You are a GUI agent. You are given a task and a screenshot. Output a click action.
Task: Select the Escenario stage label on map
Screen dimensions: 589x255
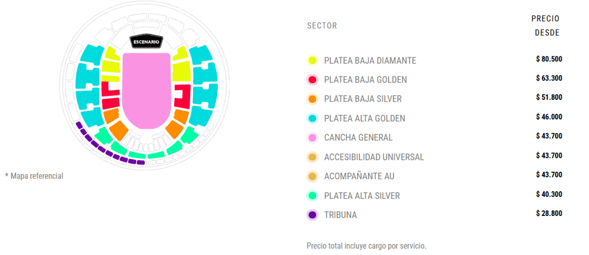pyautogui.click(x=146, y=42)
